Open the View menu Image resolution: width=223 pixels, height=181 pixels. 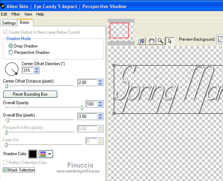[x=28, y=14]
